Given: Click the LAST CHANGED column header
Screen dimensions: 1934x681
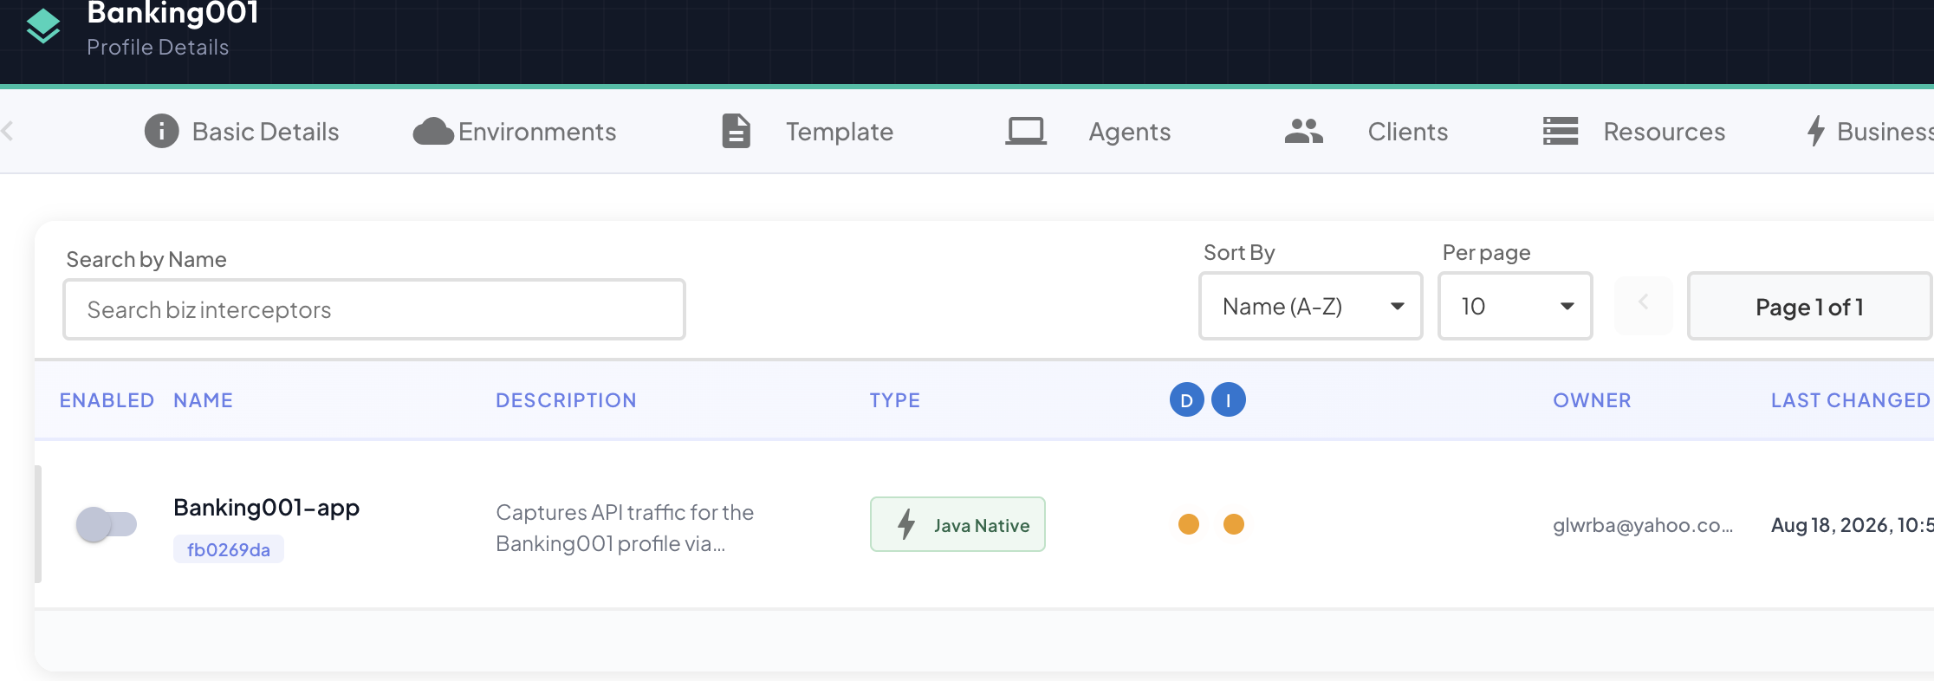Looking at the screenshot, I should pyautogui.click(x=1851, y=400).
